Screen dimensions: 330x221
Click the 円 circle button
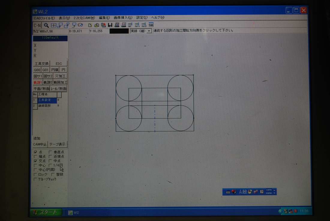pyautogui.click(x=63, y=70)
